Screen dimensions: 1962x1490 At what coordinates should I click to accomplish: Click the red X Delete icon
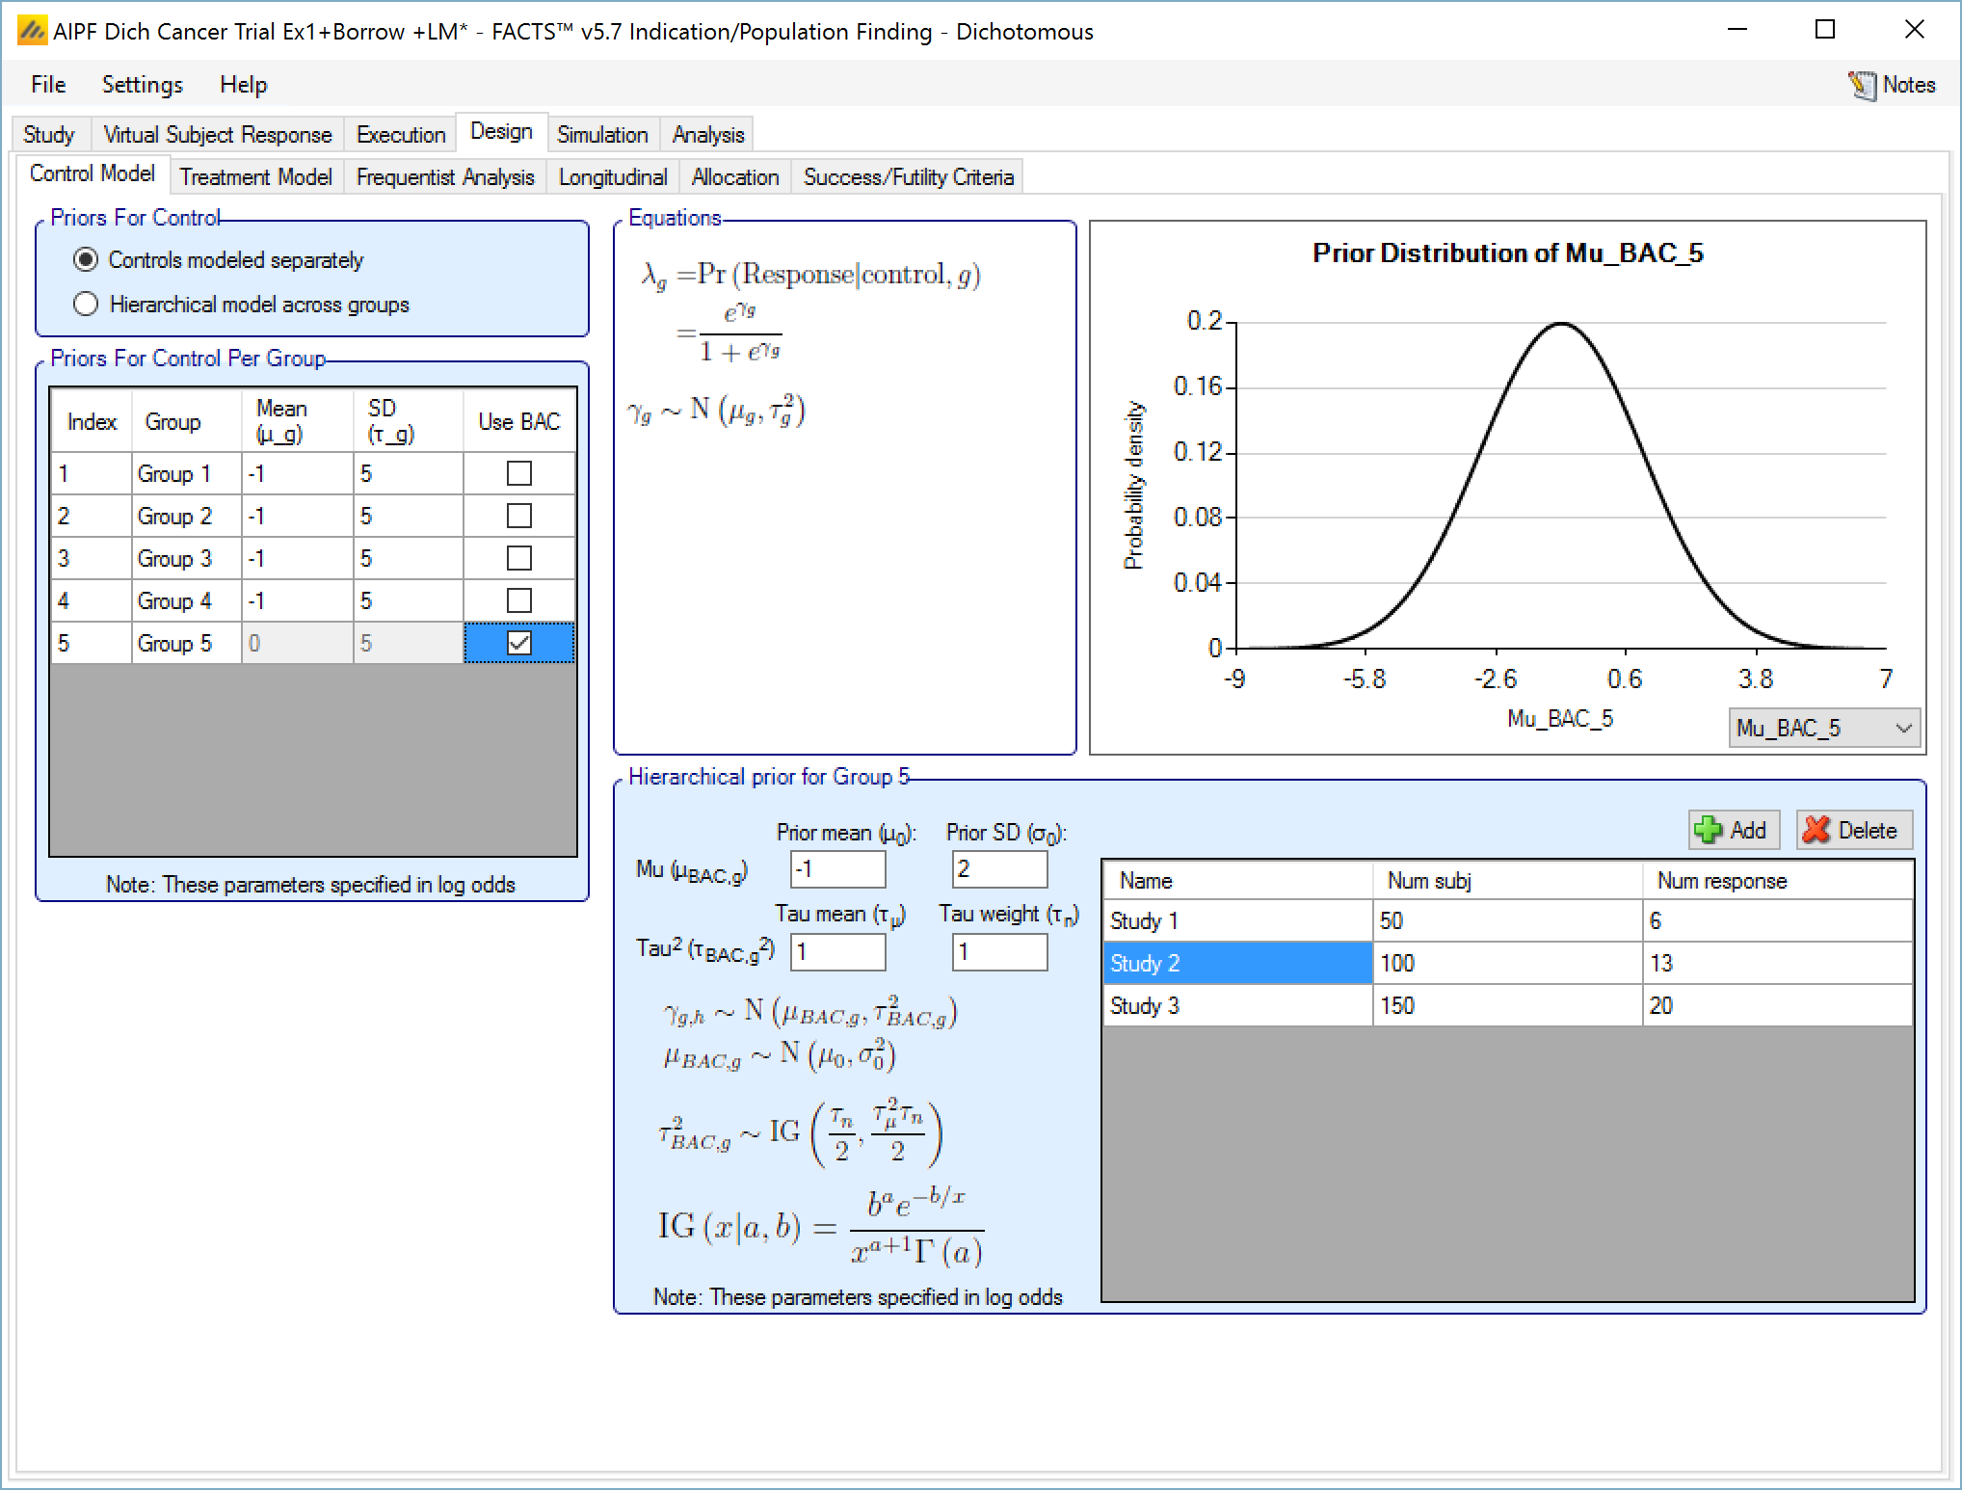point(1816,830)
